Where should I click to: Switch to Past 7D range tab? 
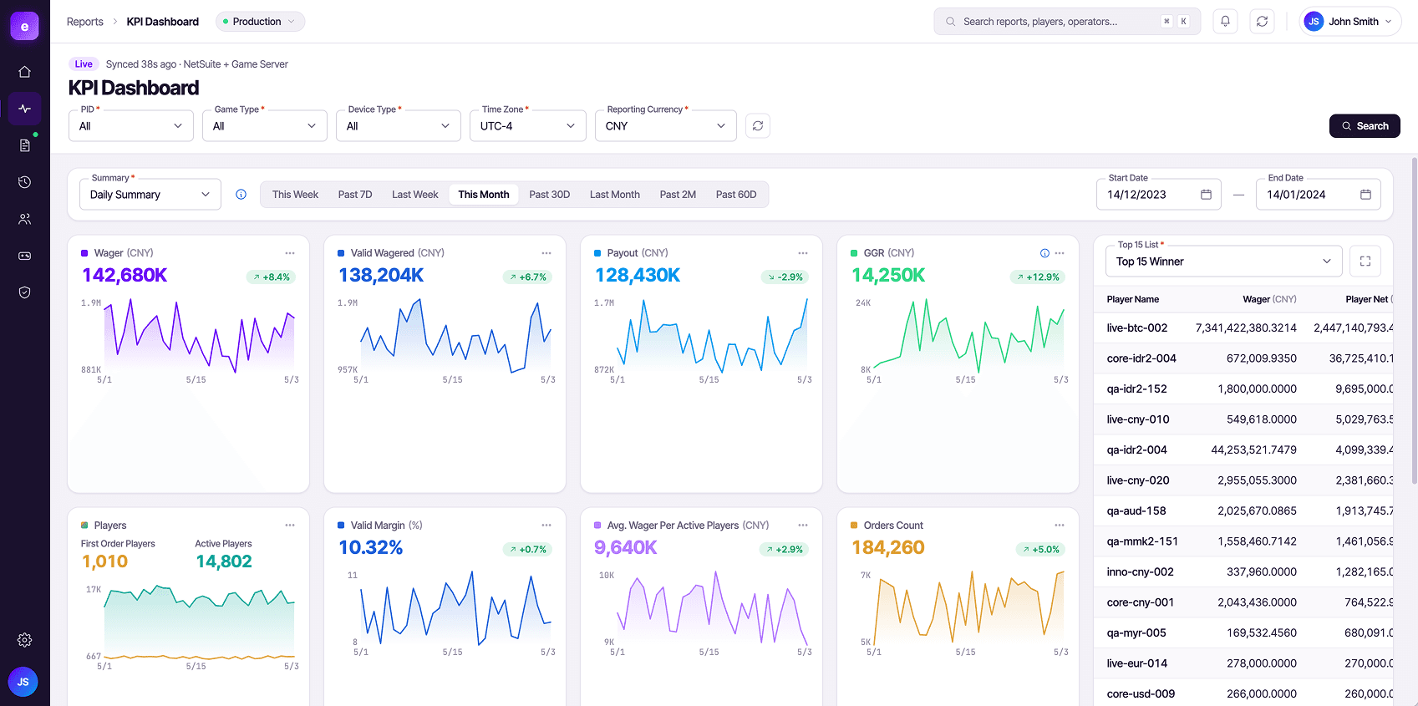(x=355, y=195)
